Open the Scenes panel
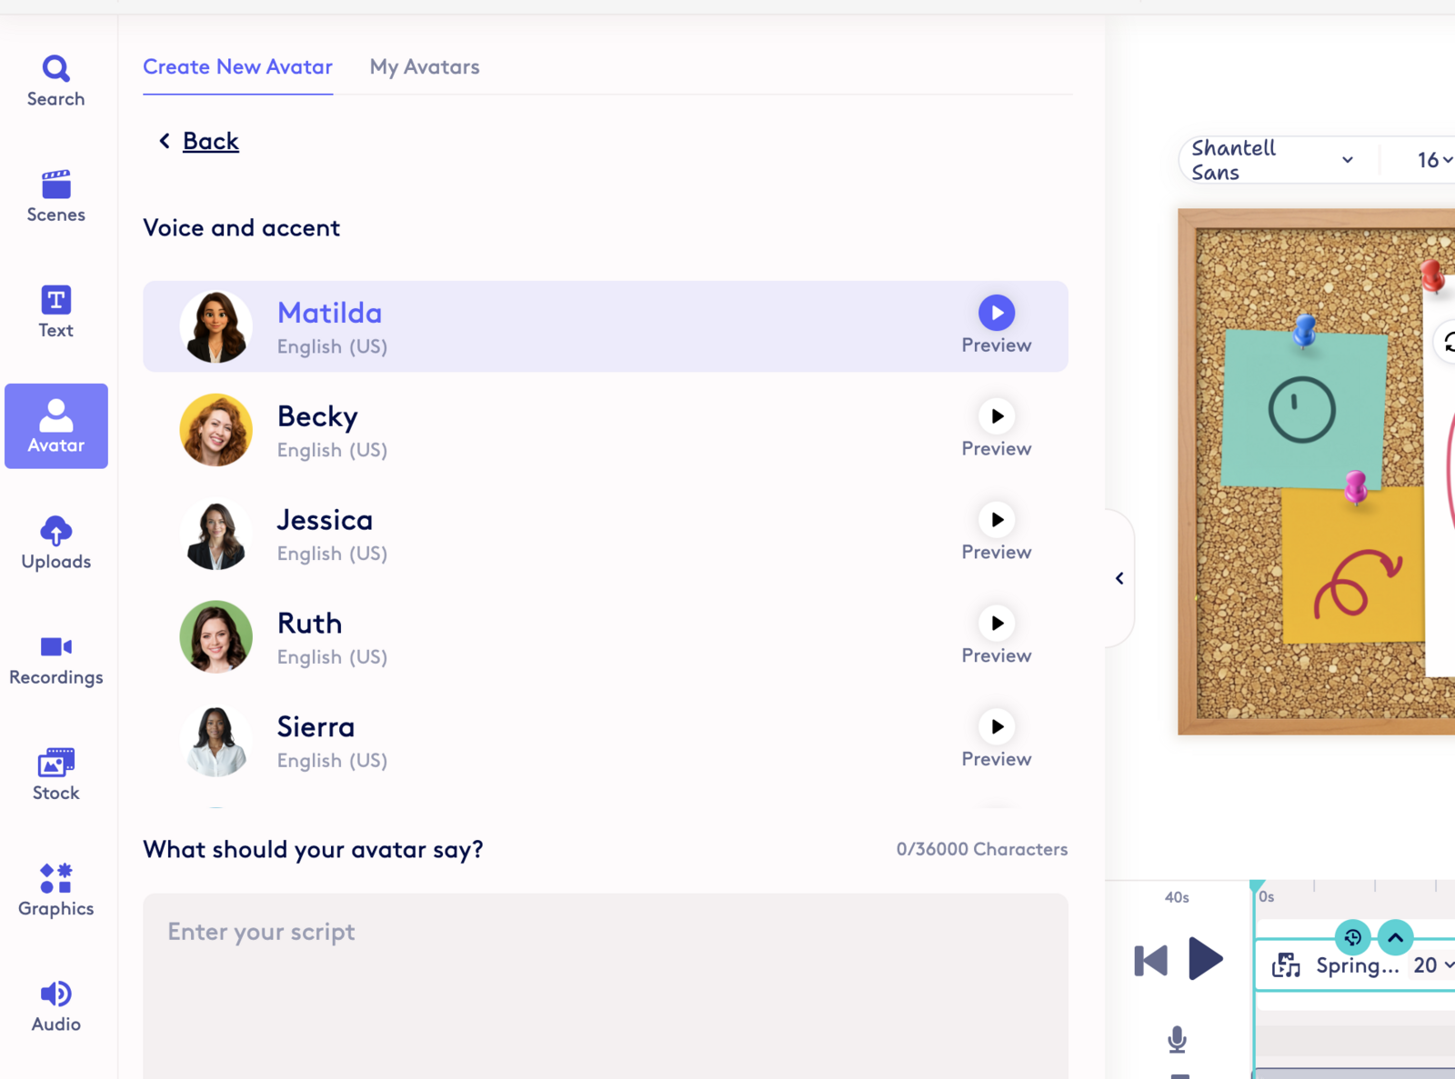 pos(55,196)
